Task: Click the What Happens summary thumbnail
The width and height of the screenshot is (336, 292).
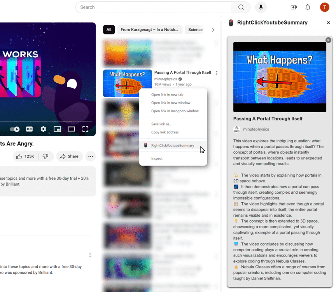Action: 280,77
